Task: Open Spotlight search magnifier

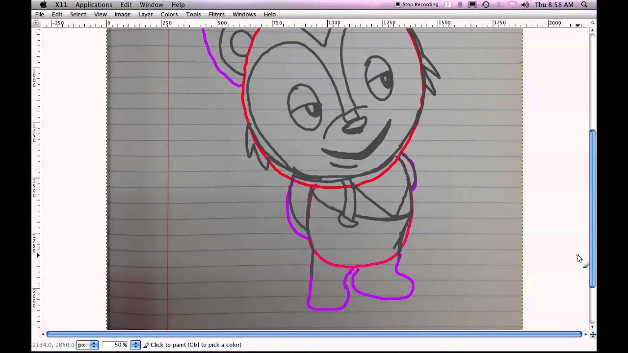Action: [584, 4]
